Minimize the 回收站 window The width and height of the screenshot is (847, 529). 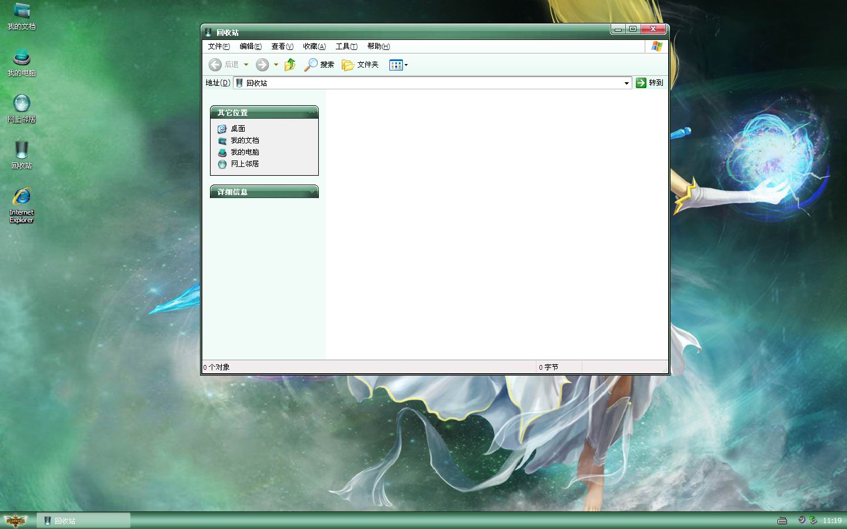[x=618, y=29]
